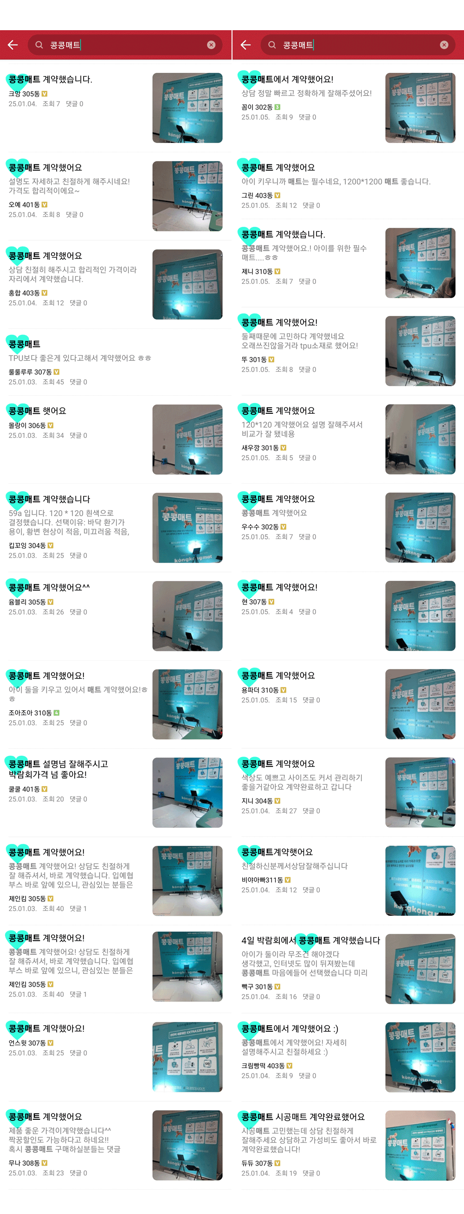Viewport: 464px width, 1214px height.
Task: Open the post '콩콩매트 시공매트 계약완료했어요'
Action: point(348,1145)
